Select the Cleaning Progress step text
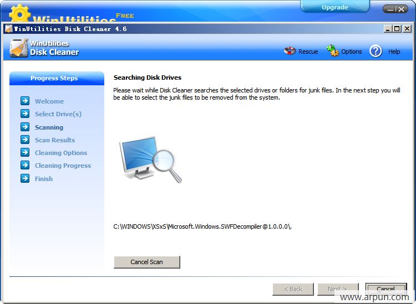 point(63,166)
